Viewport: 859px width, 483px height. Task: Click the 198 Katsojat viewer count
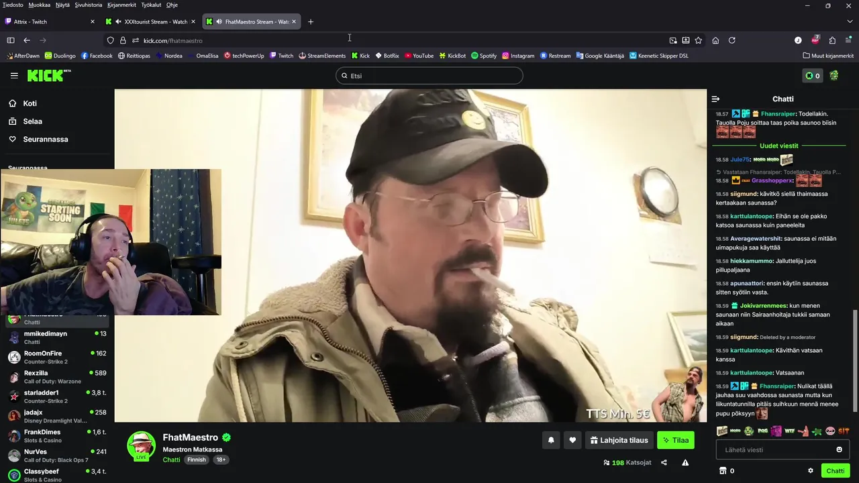(627, 462)
